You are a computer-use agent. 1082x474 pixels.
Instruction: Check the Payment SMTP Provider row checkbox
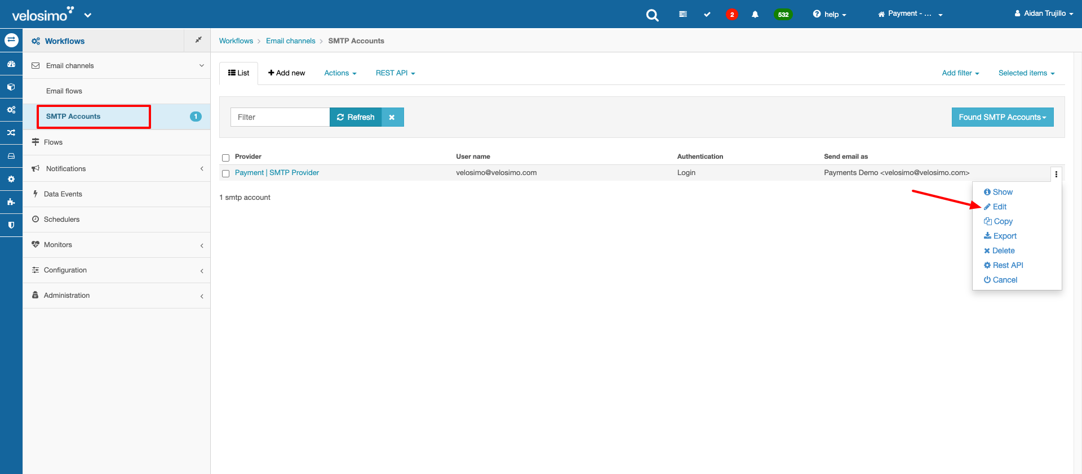pyautogui.click(x=226, y=173)
